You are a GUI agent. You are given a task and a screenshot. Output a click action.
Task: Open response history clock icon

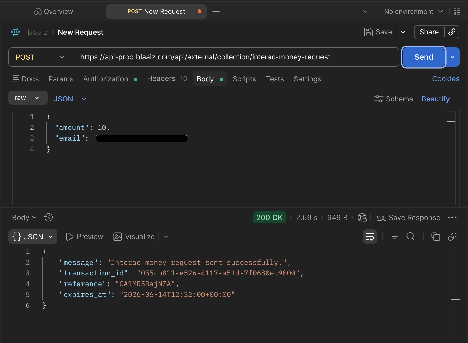tap(48, 217)
